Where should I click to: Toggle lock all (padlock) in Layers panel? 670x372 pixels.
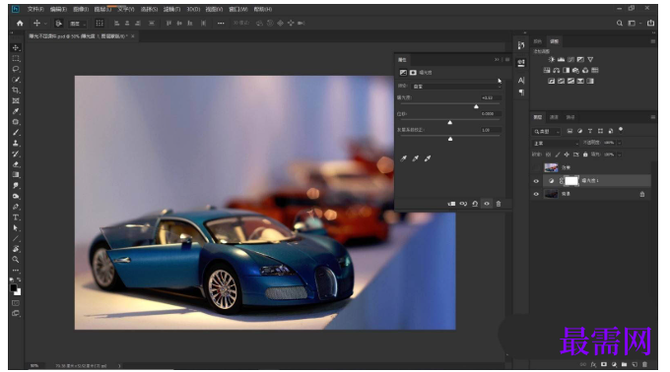pyautogui.click(x=585, y=155)
